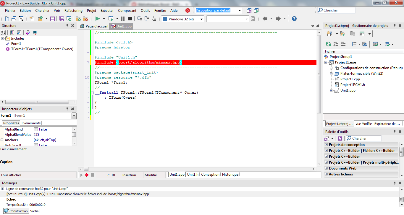Click the Pause toolbar icon

pyautogui.click(x=123, y=19)
